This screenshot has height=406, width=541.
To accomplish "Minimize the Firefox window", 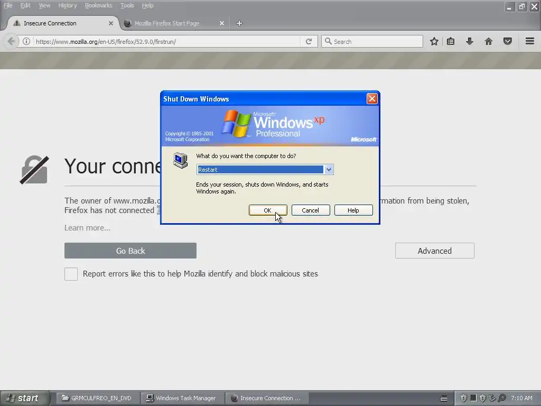I will [509, 6].
